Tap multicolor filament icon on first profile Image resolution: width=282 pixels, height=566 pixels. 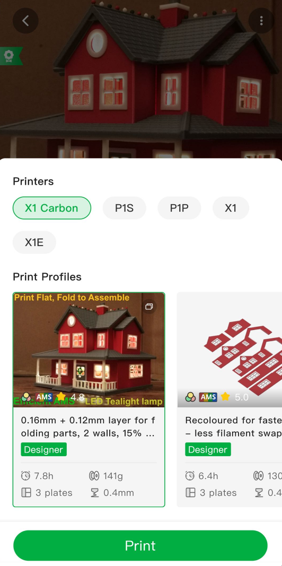click(26, 397)
